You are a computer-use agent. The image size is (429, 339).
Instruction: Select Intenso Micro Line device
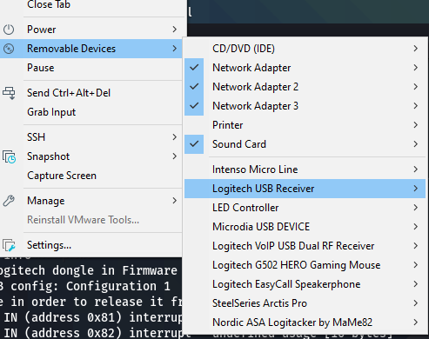click(305, 169)
